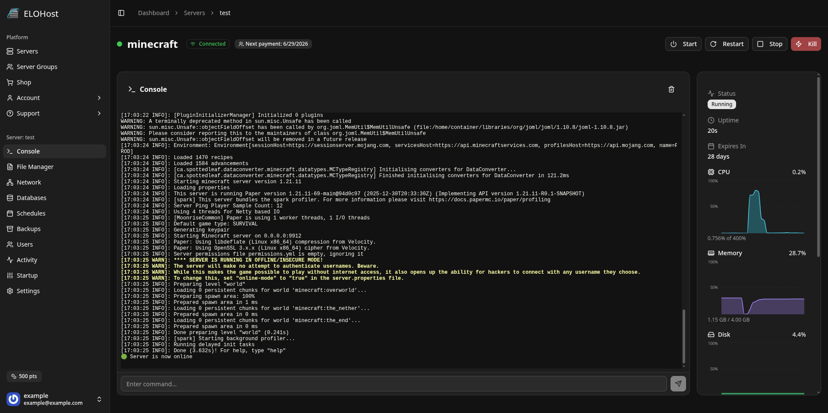This screenshot has width=828, height=413.
Task: Open the File Manager
Action: click(54, 167)
